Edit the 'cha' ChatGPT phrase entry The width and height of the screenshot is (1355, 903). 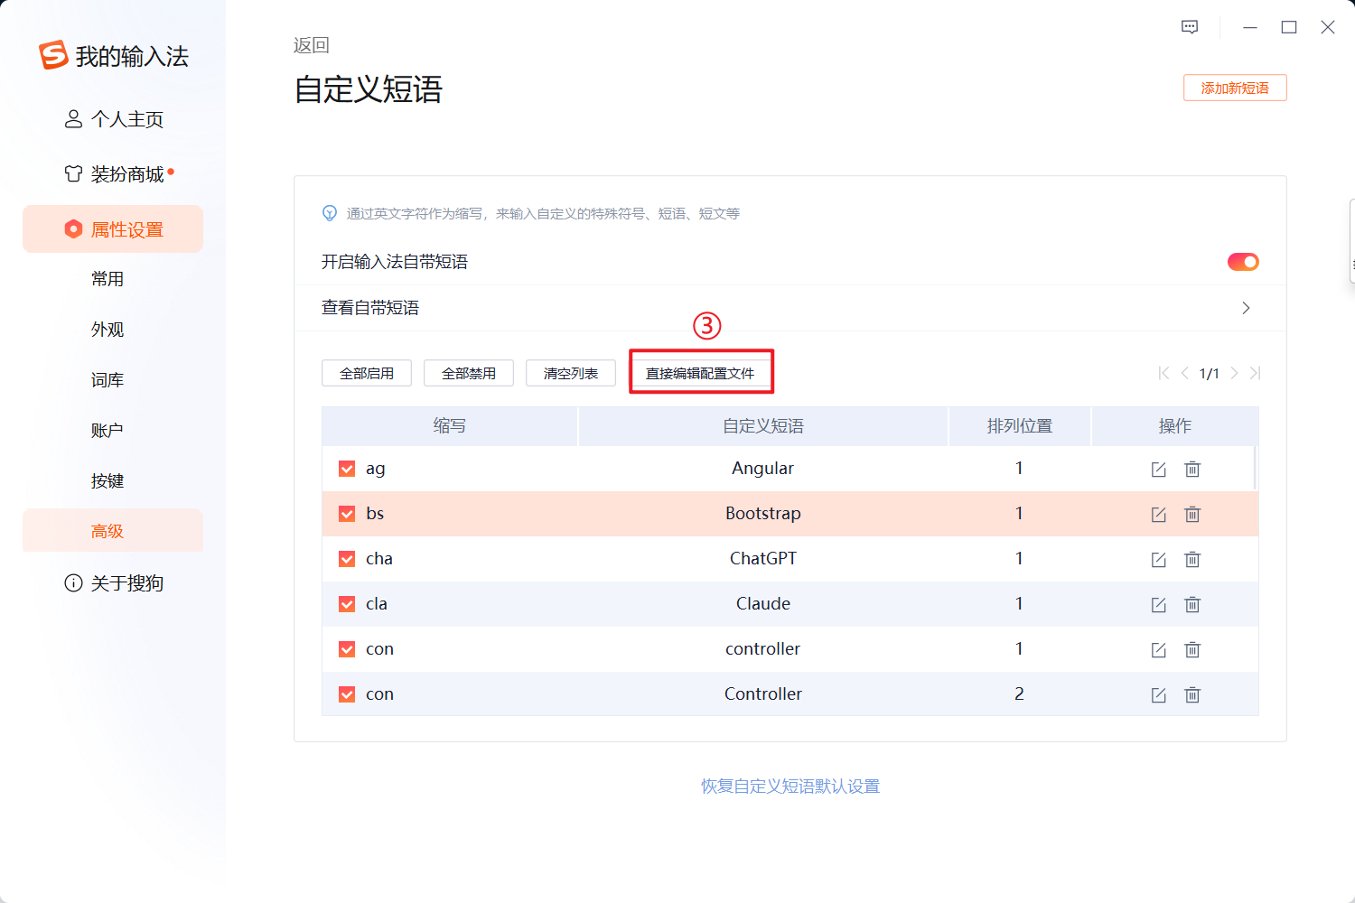point(1158,560)
